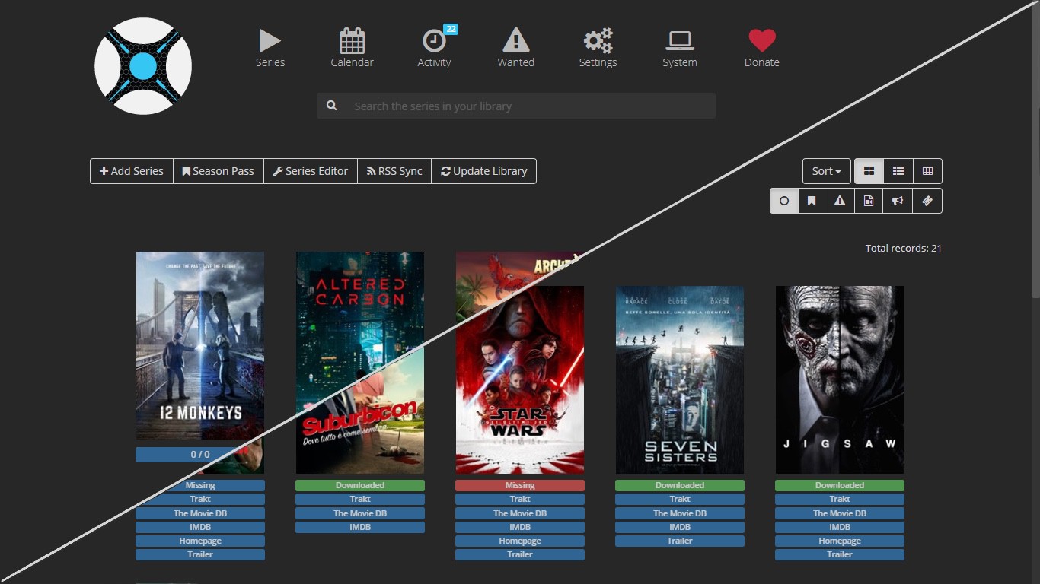Open the Series page

270,47
